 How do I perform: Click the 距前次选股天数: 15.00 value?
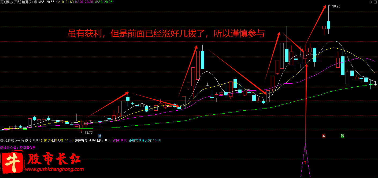[145, 140]
